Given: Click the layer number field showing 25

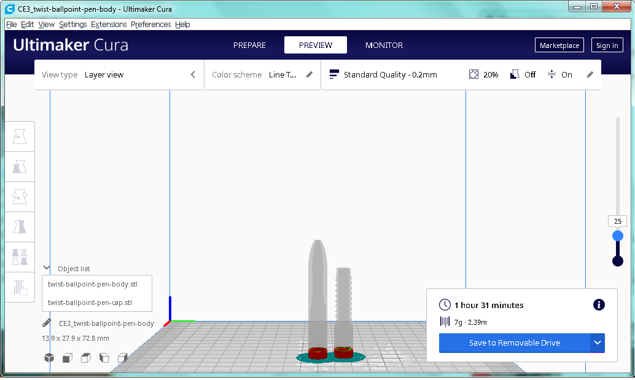Looking at the screenshot, I should (618, 221).
